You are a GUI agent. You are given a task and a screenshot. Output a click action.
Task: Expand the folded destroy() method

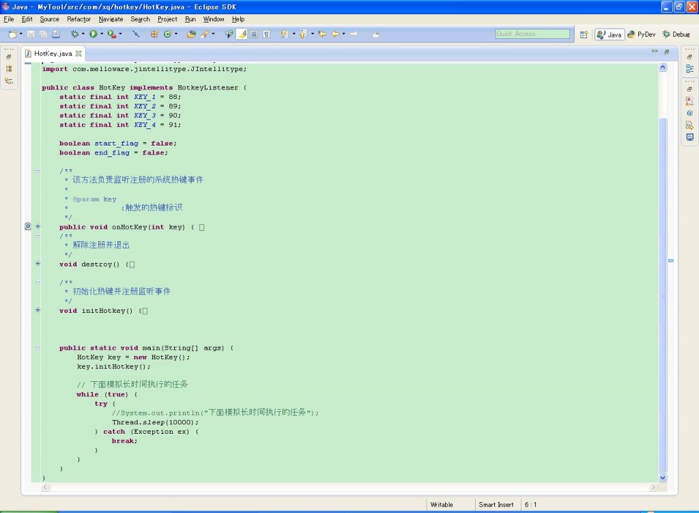[38, 264]
